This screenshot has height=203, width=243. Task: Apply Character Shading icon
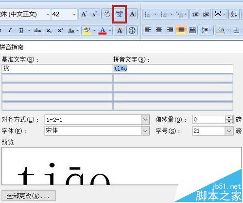pos(120,30)
